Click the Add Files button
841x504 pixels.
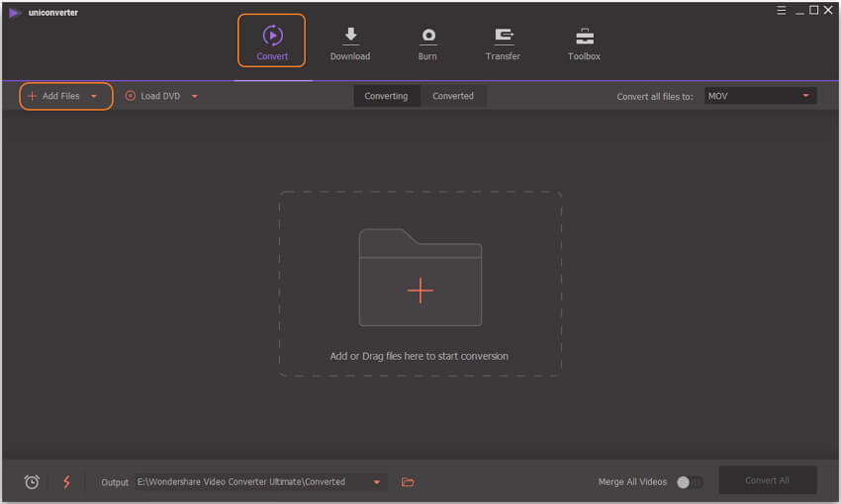tap(54, 96)
